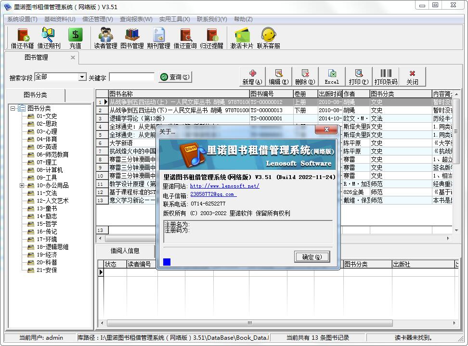The image size is (468, 346).
Task: Click the 08-计算机 category folder icon
Action: click(x=31, y=170)
